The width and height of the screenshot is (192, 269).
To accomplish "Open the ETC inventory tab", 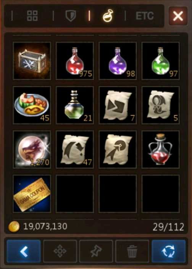I will (145, 16).
